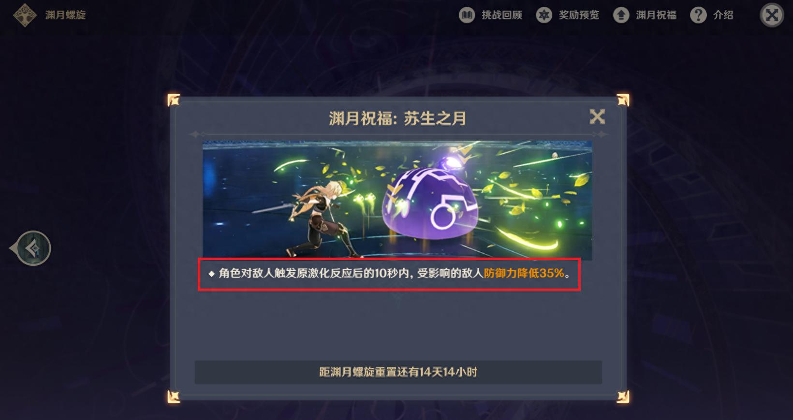The height and width of the screenshot is (420, 793).
Task: Click the blessing description starting with 角色对敌人
Action: click(x=389, y=274)
